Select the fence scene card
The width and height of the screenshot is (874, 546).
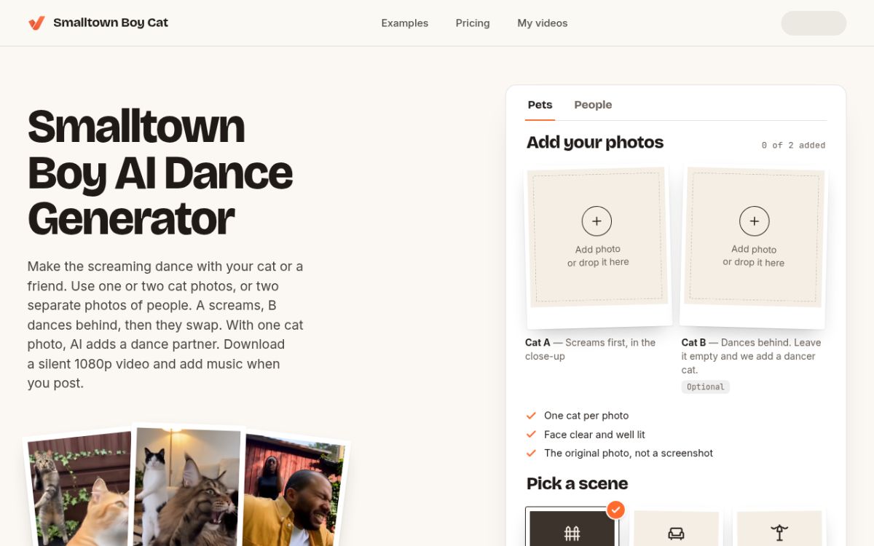tap(572, 526)
